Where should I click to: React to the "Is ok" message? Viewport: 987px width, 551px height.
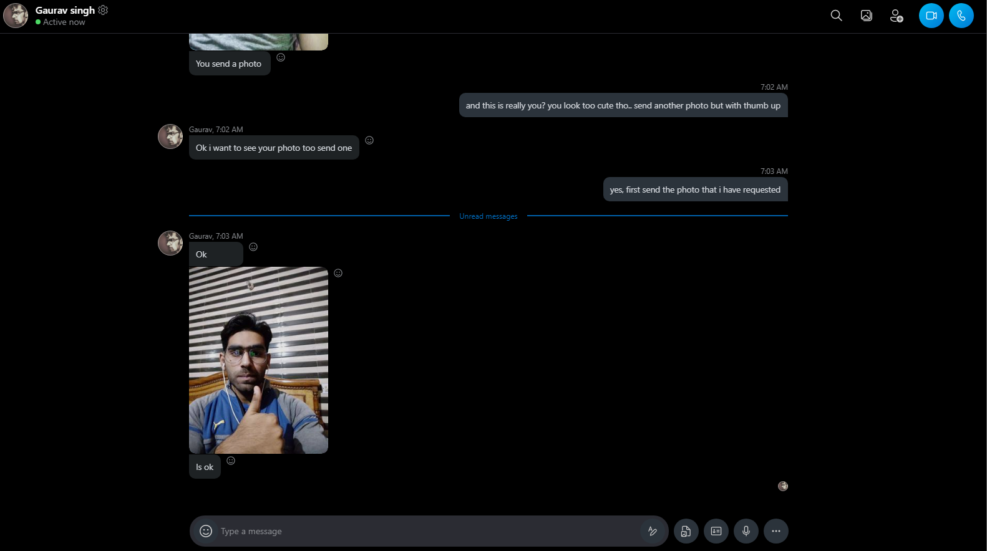click(x=231, y=461)
